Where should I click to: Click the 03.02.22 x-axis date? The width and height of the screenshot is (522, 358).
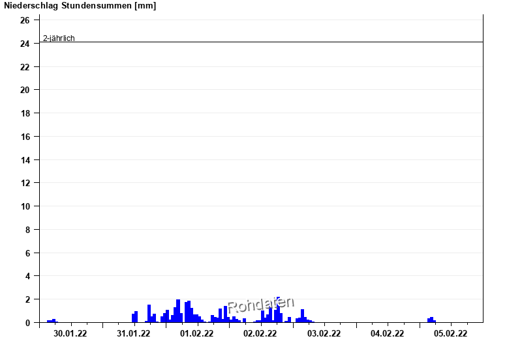pos(324,334)
